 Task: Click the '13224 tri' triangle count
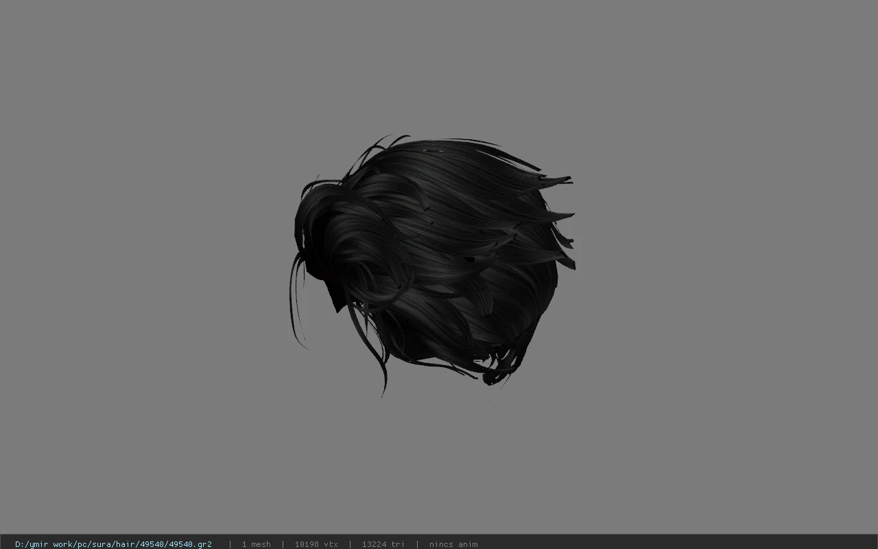coord(383,544)
